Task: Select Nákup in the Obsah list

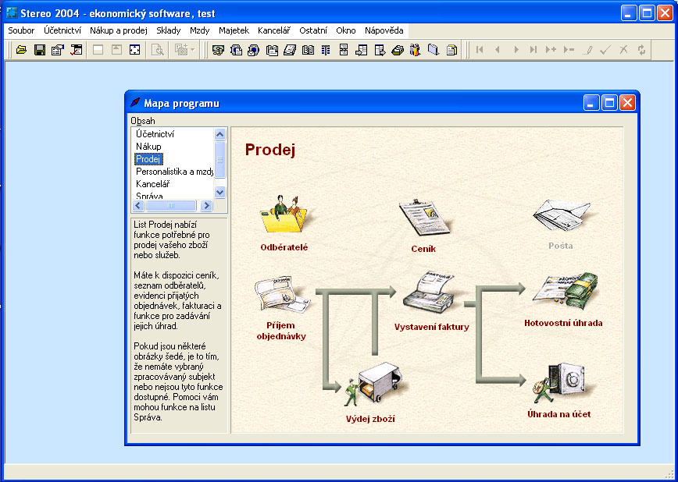Action: tap(148, 147)
